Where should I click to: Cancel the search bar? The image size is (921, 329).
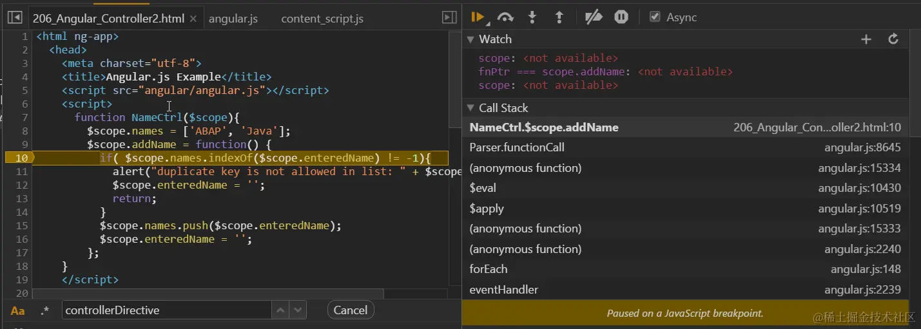(351, 310)
